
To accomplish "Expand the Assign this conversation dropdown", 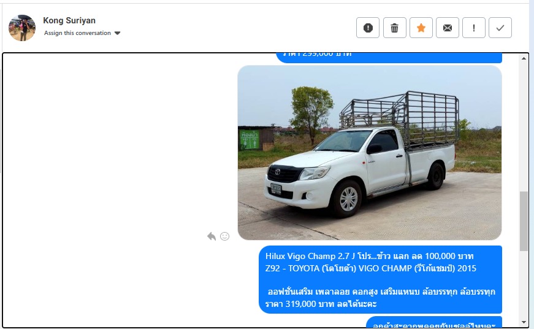I will coord(78,33).
